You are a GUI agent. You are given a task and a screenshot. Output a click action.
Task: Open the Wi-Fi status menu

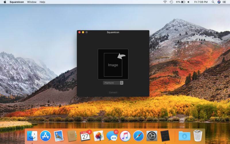pyautogui.click(x=165, y=2)
